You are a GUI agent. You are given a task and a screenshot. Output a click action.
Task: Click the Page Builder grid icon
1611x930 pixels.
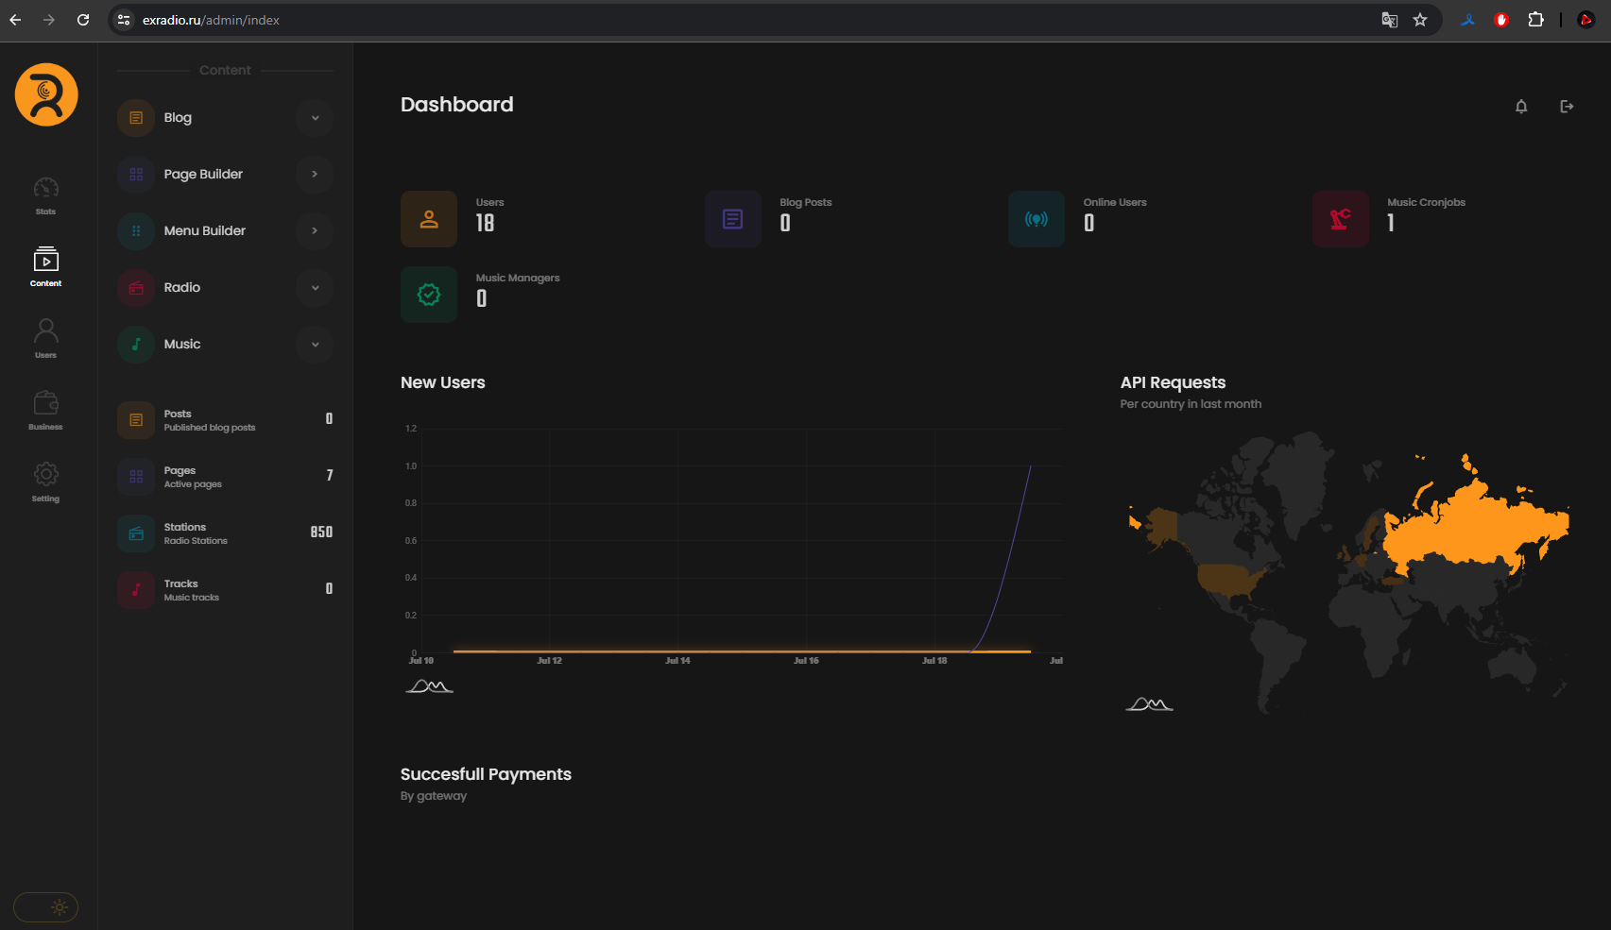coord(136,175)
